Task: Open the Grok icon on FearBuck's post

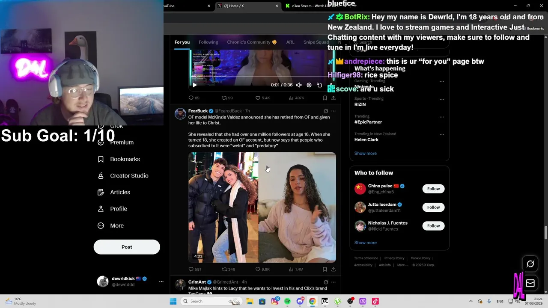Action: pos(326,111)
